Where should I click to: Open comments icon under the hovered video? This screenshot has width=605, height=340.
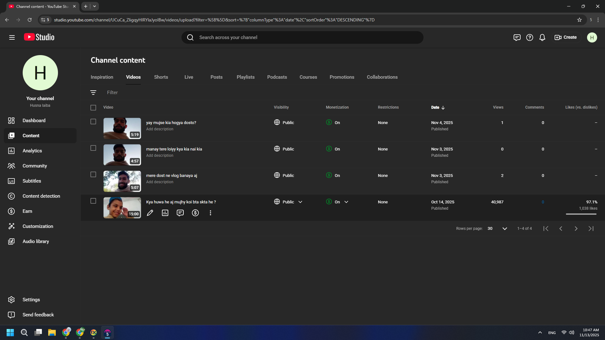[x=180, y=213]
